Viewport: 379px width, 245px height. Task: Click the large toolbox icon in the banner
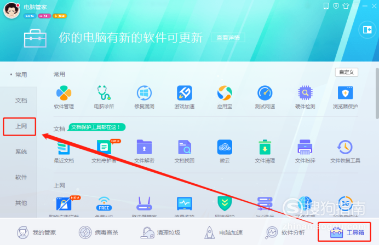(x=35, y=39)
